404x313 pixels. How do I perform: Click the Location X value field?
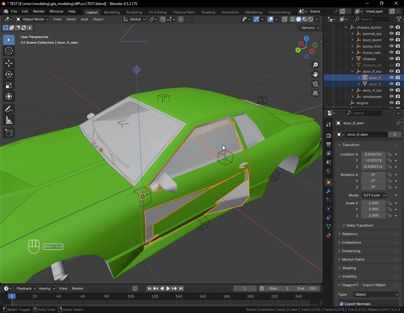pos(373,154)
